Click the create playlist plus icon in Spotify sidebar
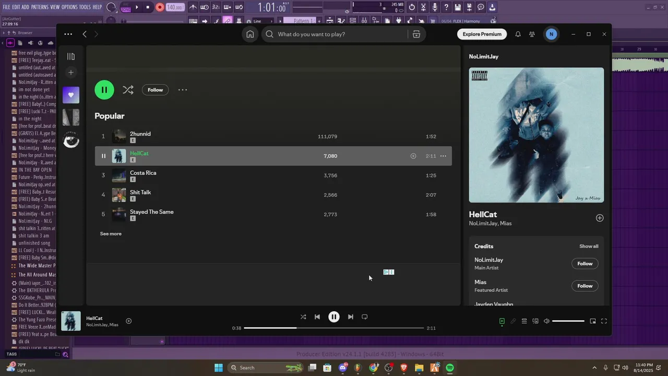This screenshot has height=376, width=668. point(71,73)
